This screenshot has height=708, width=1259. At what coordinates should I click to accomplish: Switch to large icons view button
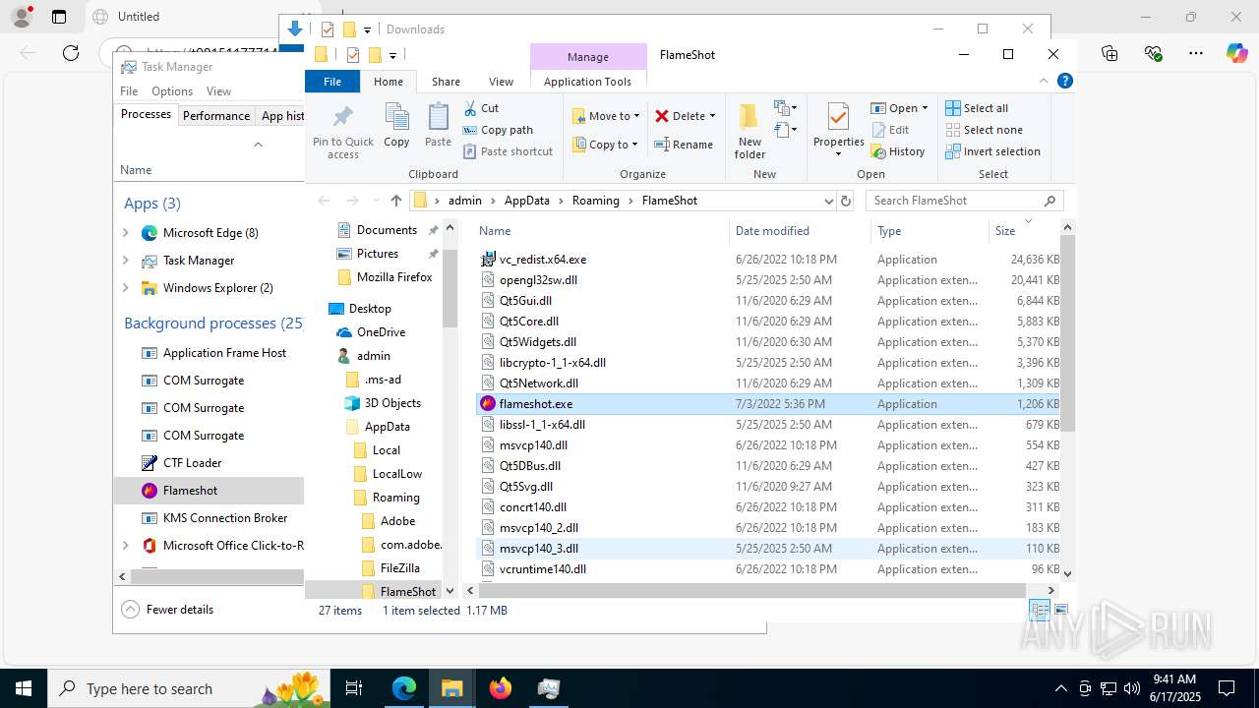[1060, 611]
